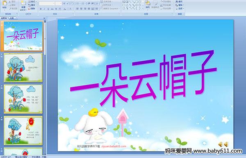246x158 pixels.
Task: Toggle italic formatting
Action: [44, 9]
